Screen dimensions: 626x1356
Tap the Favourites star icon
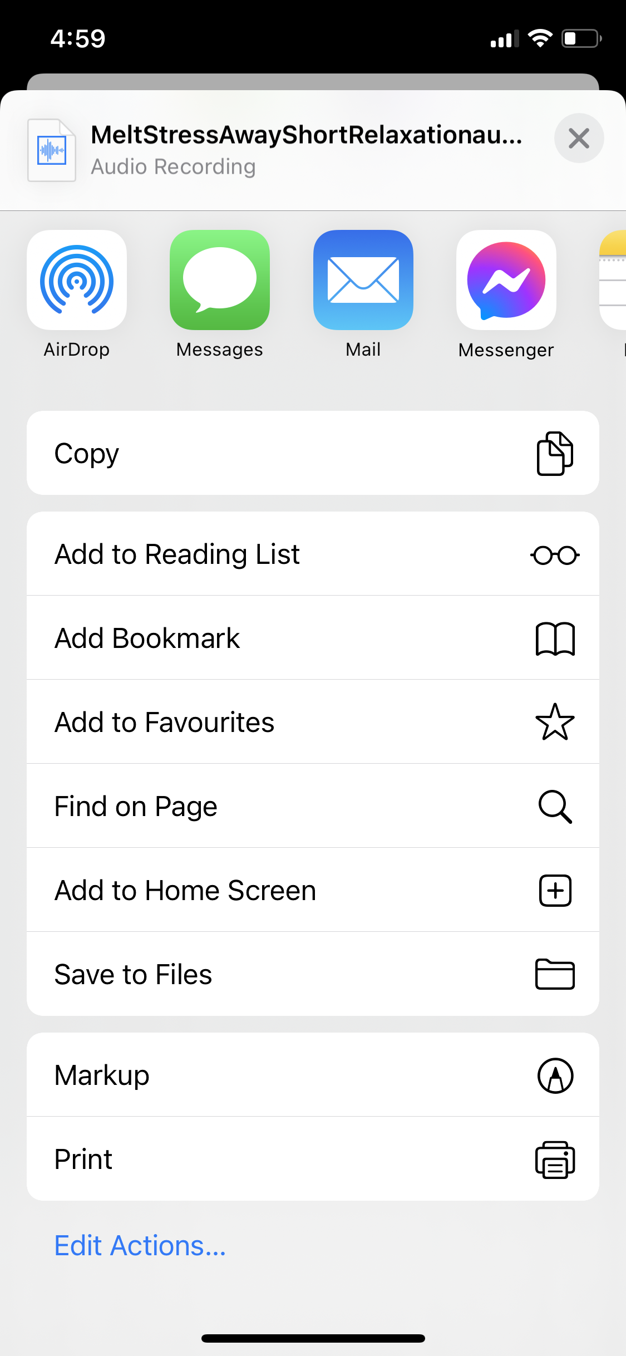pos(555,722)
